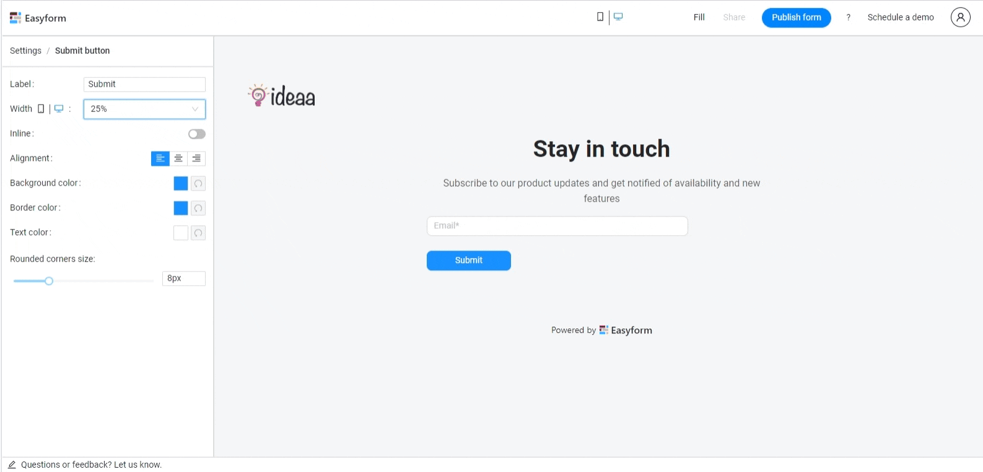Image resolution: width=983 pixels, height=472 pixels.
Task: Reset the Background color to default
Action: coord(198,184)
